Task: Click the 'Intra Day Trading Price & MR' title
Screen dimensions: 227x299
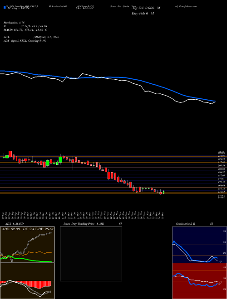Action: (84, 224)
